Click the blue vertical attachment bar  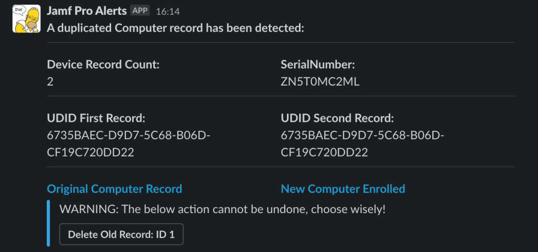pyautogui.click(x=49, y=223)
